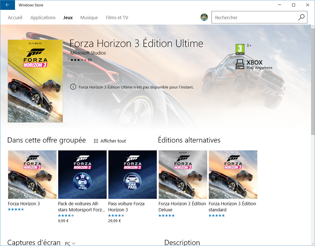Maximize the Windows Store window
This screenshot has width=315, height=246.
tap(294, 5)
